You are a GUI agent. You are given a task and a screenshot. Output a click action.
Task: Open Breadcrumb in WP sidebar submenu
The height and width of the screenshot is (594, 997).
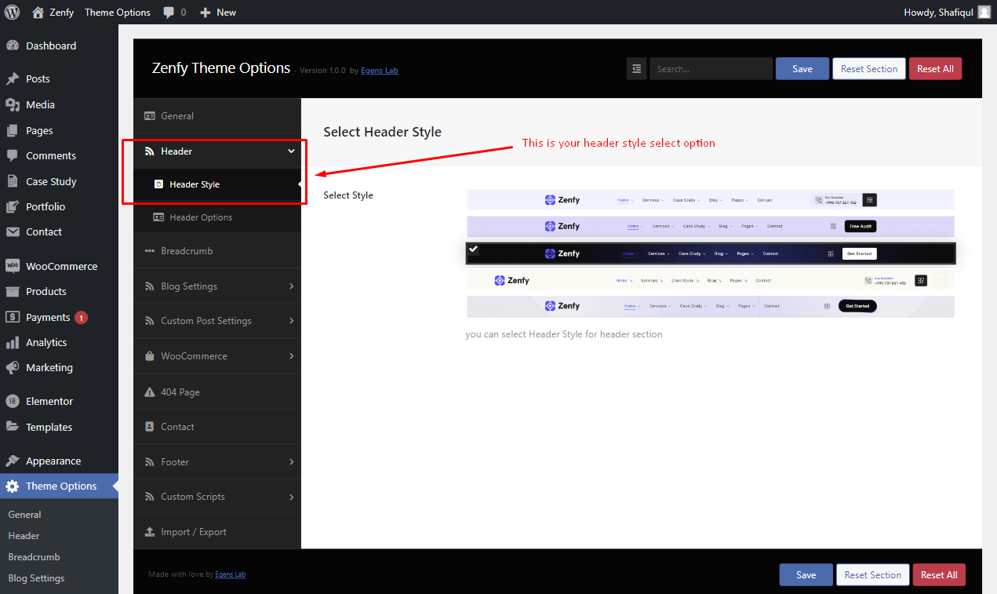tap(34, 557)
